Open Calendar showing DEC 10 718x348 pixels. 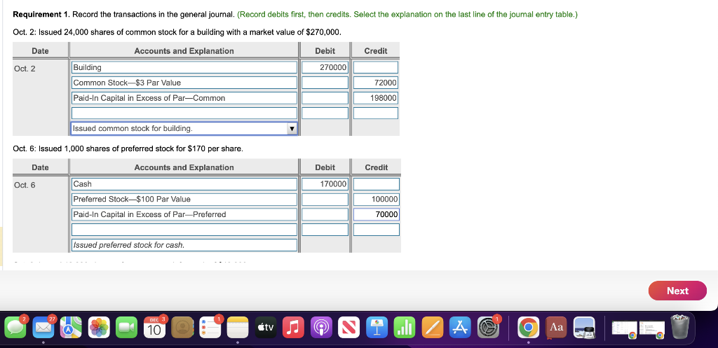(x=155, y=328)
